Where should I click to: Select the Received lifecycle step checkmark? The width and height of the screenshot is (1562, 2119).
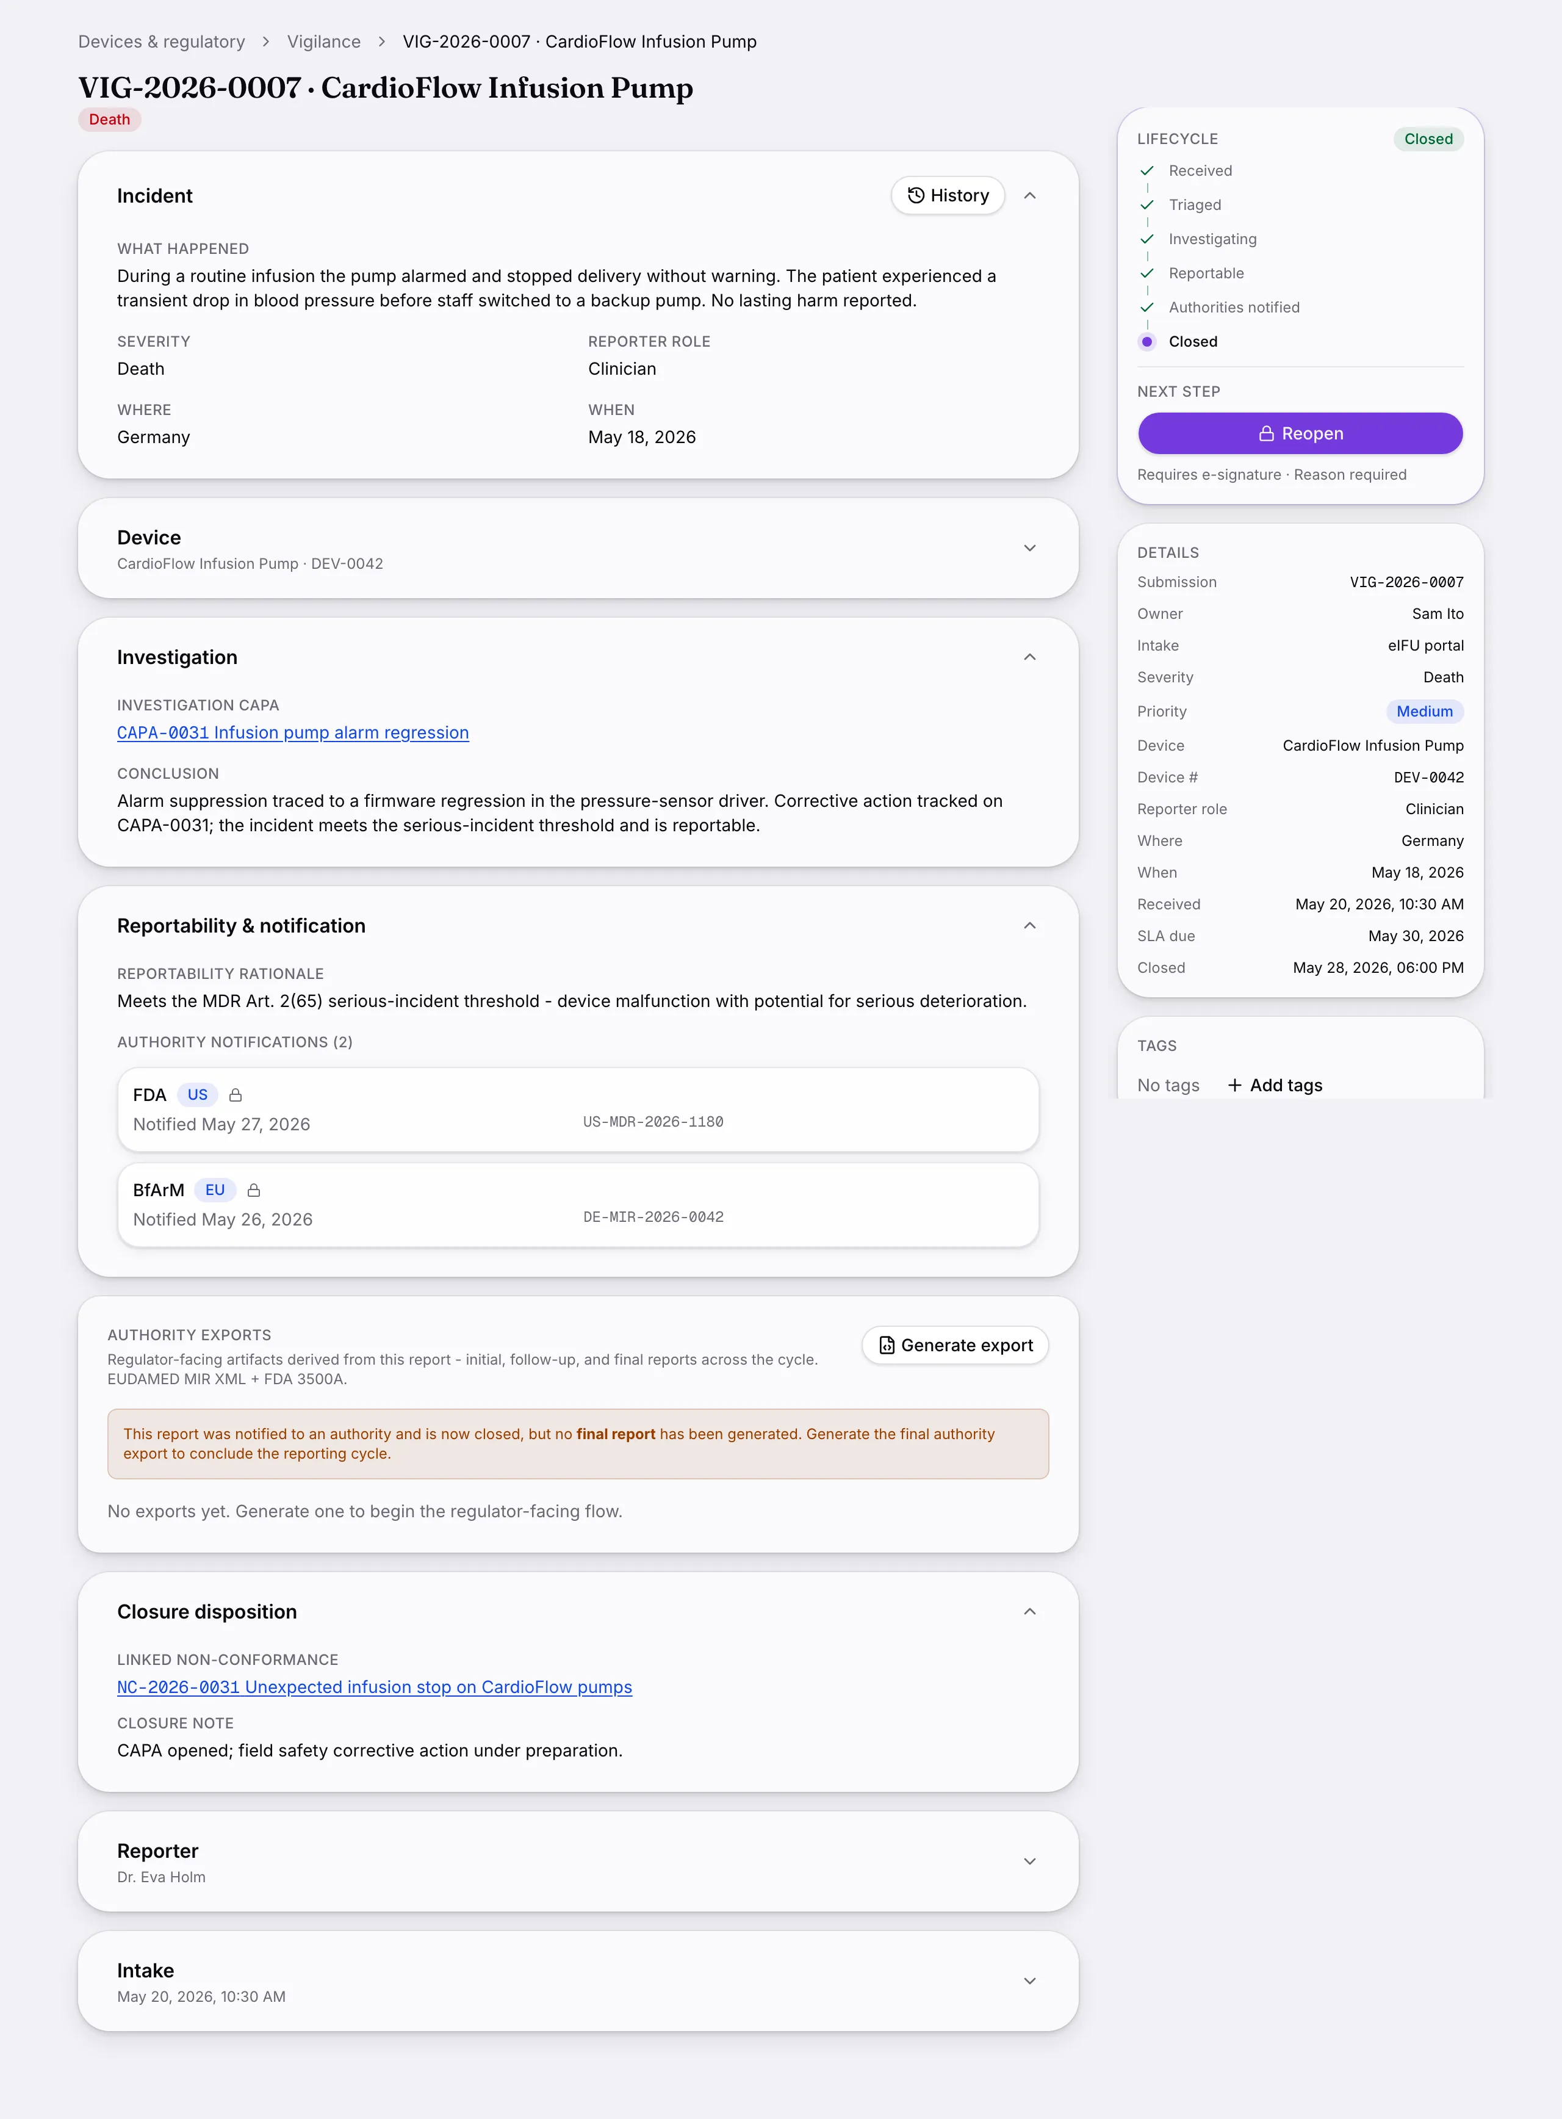pyautogui.click(x=1147, y=171)
